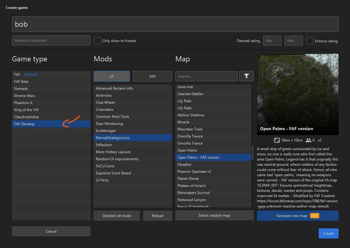Select the Advanced Reclaim Info mod
The width and height of the screenshot is (350, 248).
[133, 88]
